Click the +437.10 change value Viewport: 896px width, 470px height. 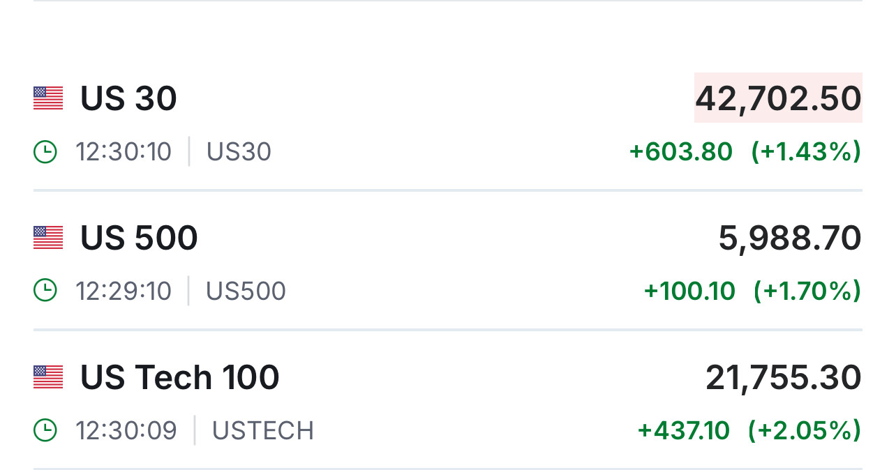(x=684, y=430)
